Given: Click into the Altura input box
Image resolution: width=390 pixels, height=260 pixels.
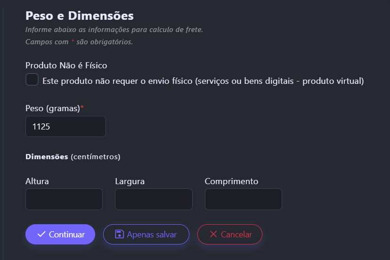Looking at the screenshot, I should click(64, 199).
